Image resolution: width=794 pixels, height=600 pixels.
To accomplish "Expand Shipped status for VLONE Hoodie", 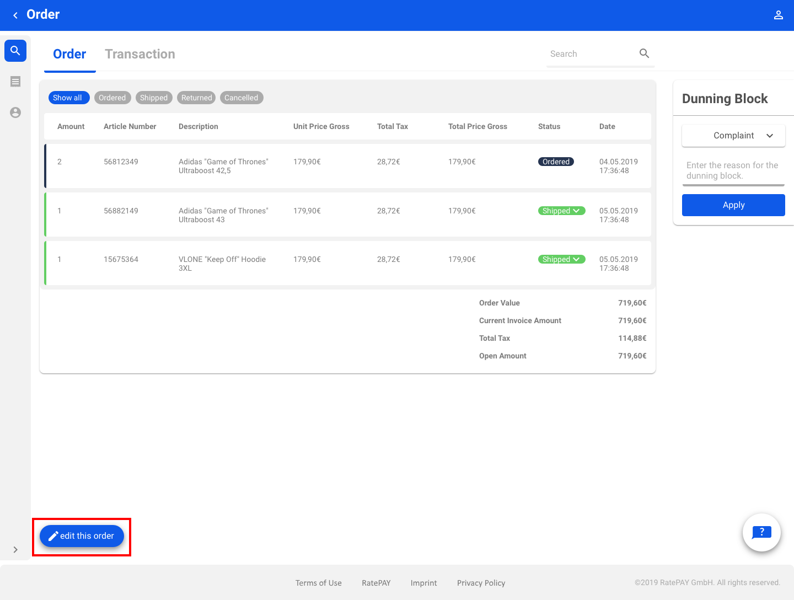I will pos(561,259).
